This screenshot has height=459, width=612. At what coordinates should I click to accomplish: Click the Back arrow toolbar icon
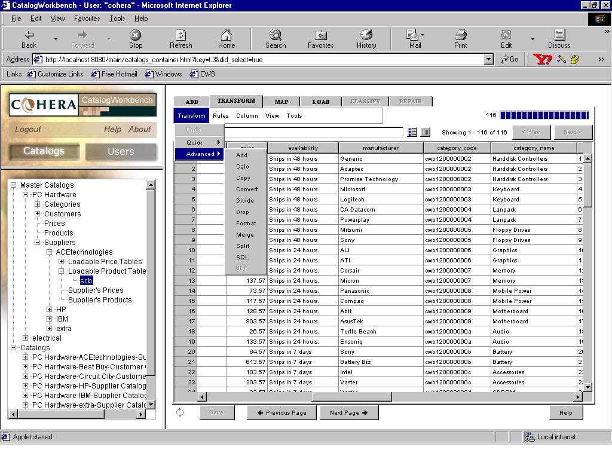point(29,35)
